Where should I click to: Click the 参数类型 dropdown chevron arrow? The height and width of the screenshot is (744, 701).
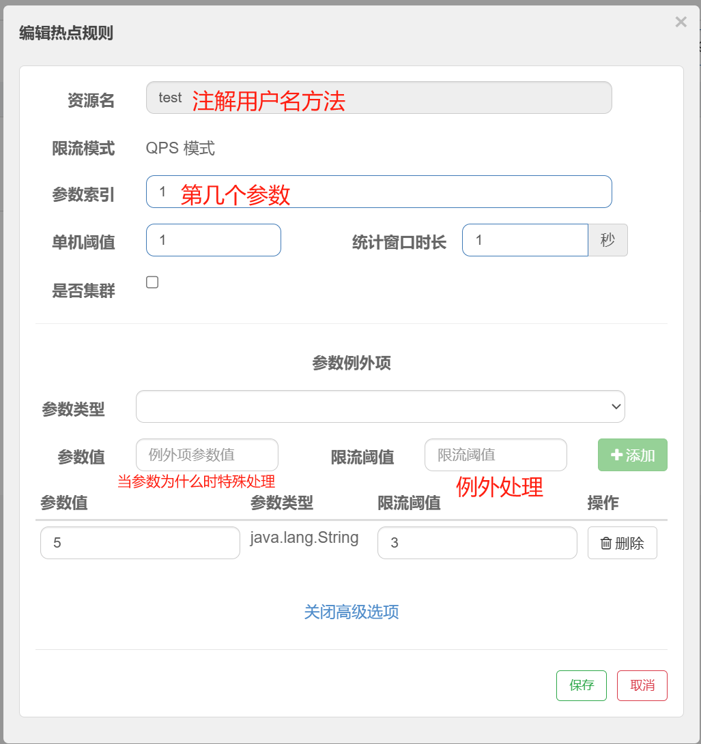click(616, 406)
